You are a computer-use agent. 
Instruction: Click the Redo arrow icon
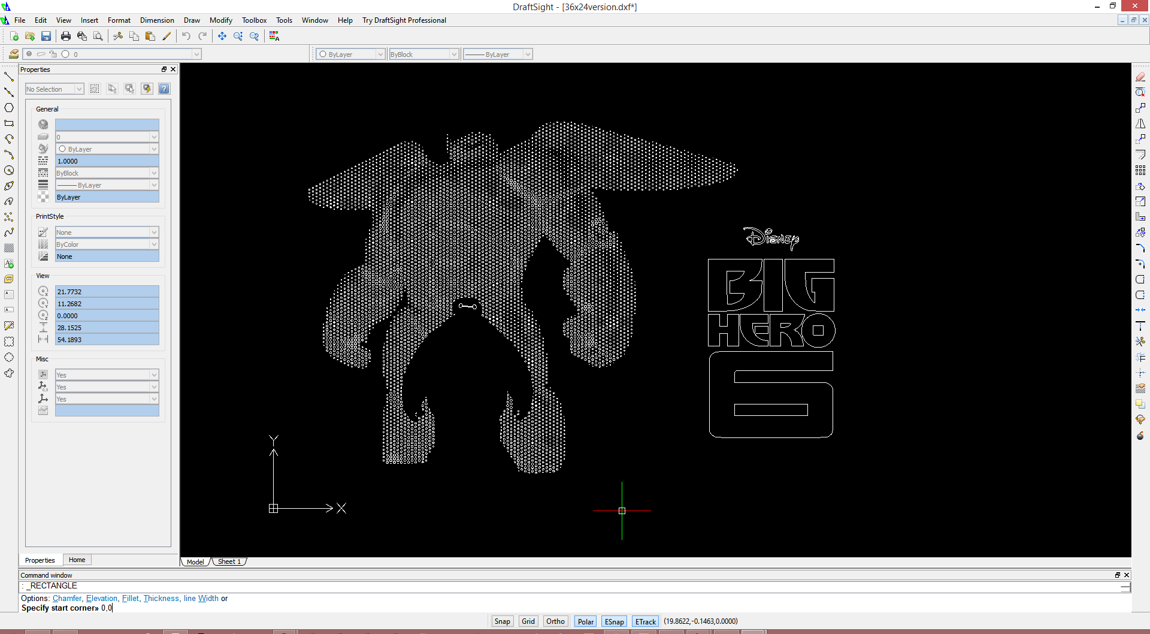[202, 37]
